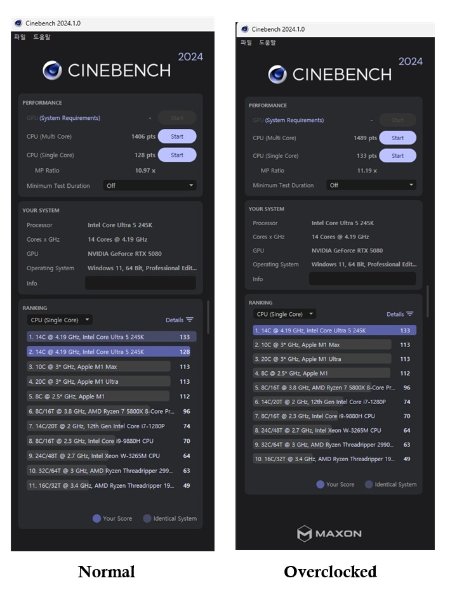Click '11.19 x' MP Ratio value in Overclocked window

(x=367, y=171)
